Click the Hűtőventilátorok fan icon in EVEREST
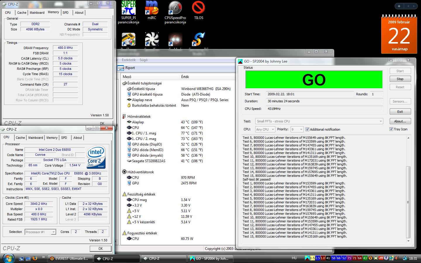 pyautogui.click(x=124, y=172)
